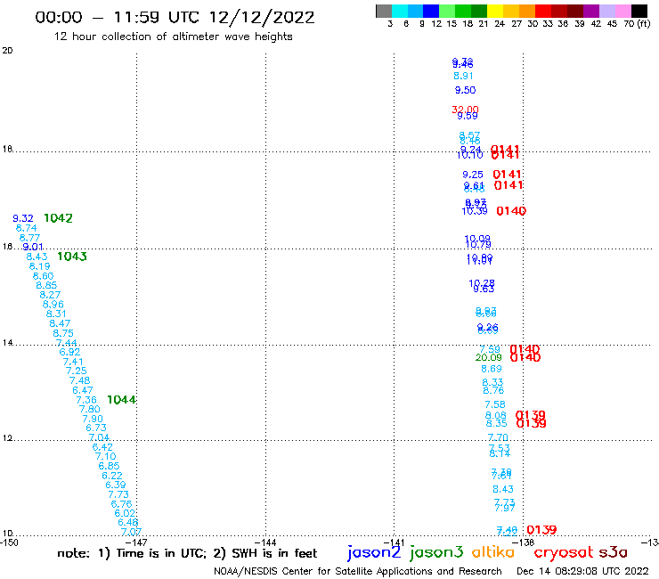
Task: Click the longitude axis label '-147'
Action: click(138, 542)
